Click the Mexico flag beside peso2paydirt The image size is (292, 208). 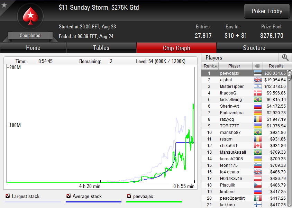click(258, 198)
